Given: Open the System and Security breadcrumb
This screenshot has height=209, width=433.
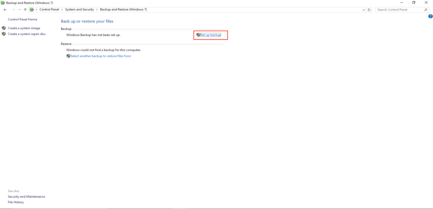Looking at the screenshot, I should (x=80, y=9).
